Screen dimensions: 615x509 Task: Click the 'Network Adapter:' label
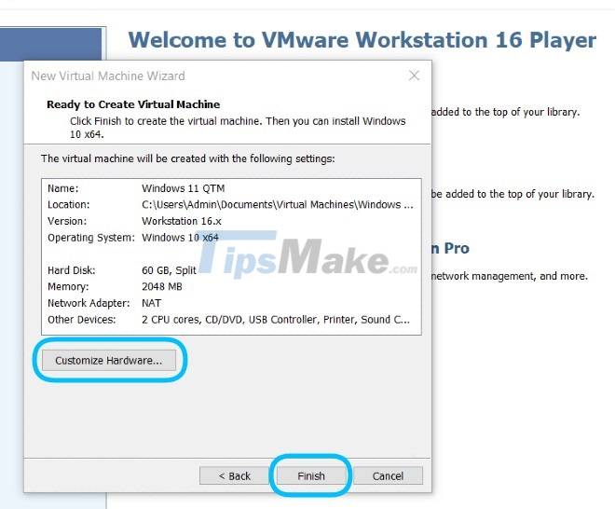click(89, 303)
